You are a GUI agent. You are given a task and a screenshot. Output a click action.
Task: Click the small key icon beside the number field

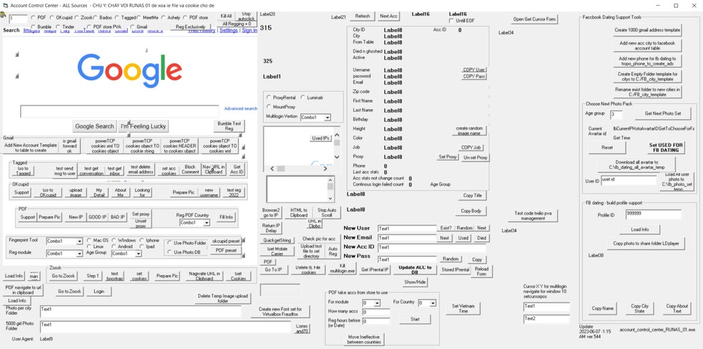tap(3, 15)
